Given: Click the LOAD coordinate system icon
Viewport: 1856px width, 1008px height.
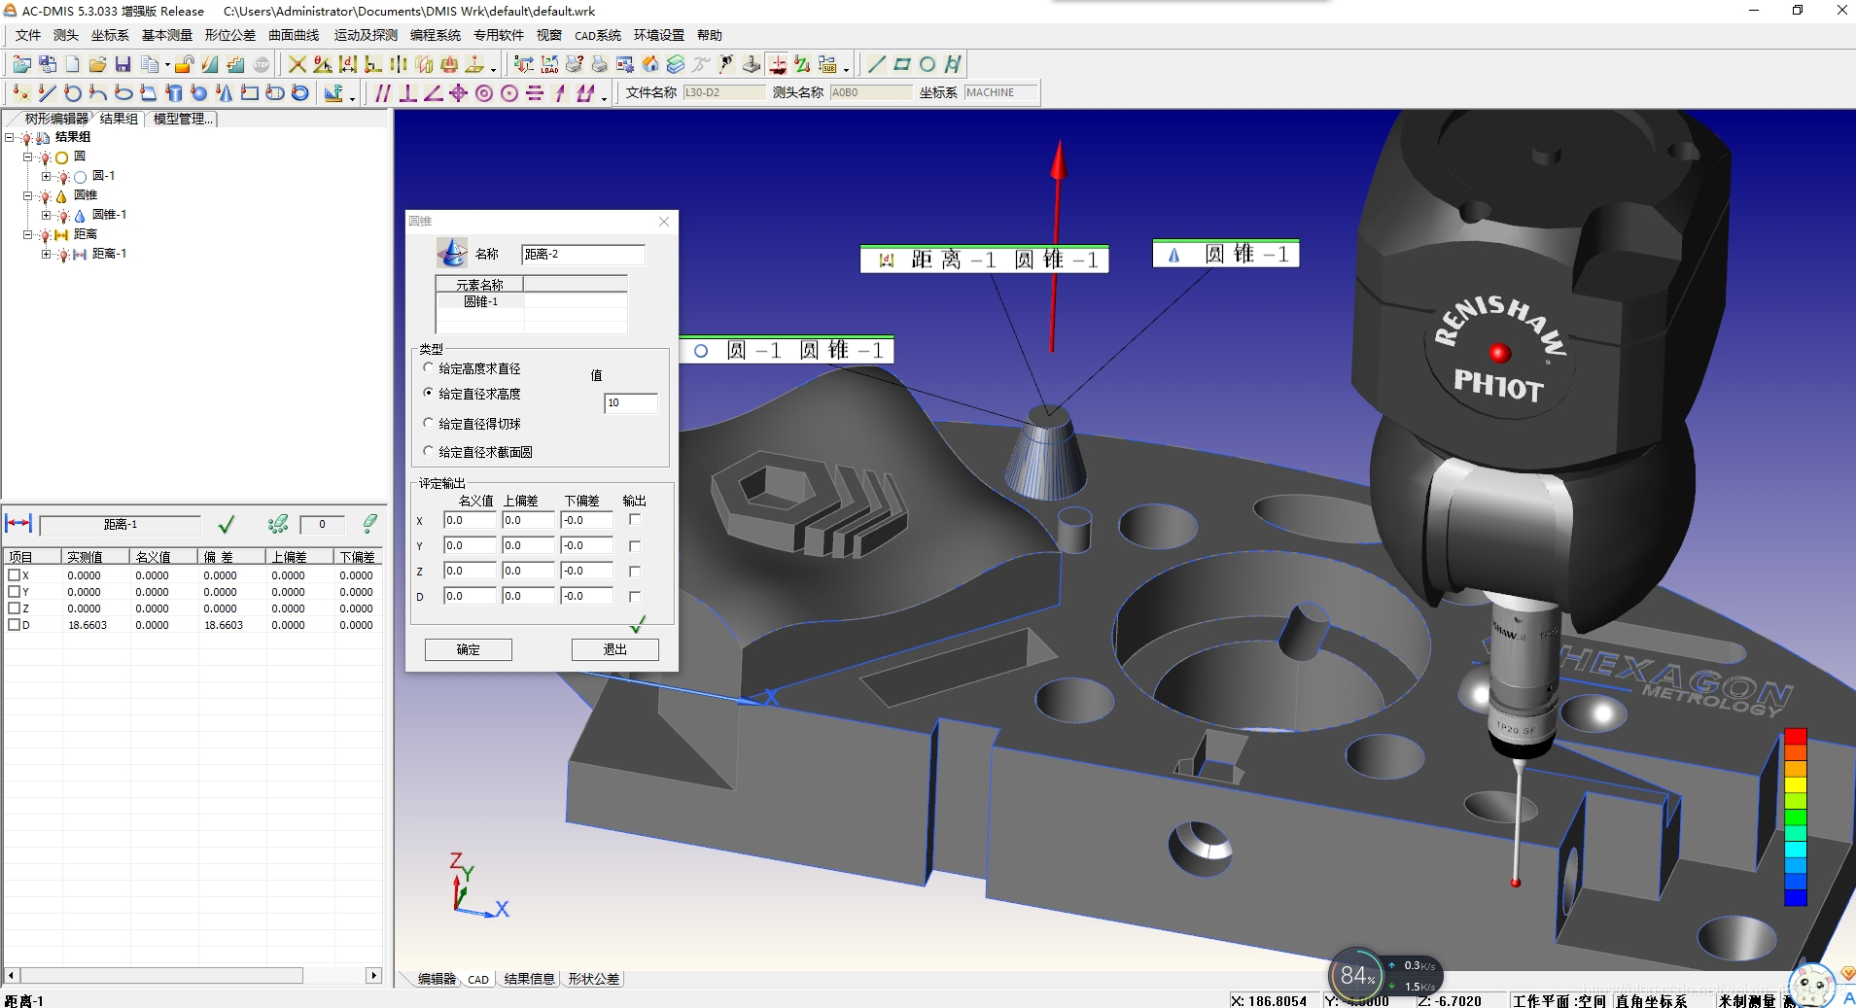Looking at the screenshot, I should [549, 64].
